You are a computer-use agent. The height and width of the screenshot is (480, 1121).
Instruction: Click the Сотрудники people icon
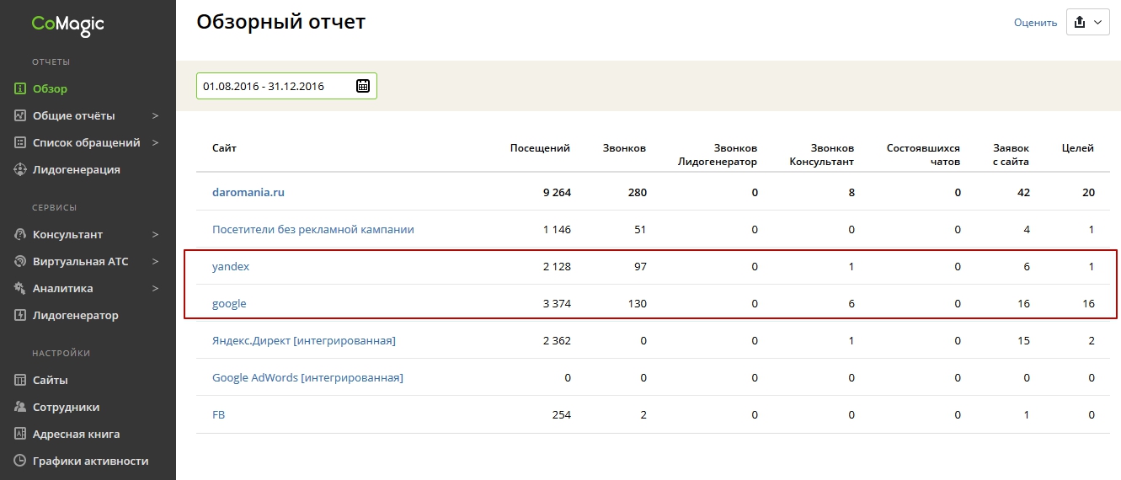pyautogui.click(x=21, y=407)
